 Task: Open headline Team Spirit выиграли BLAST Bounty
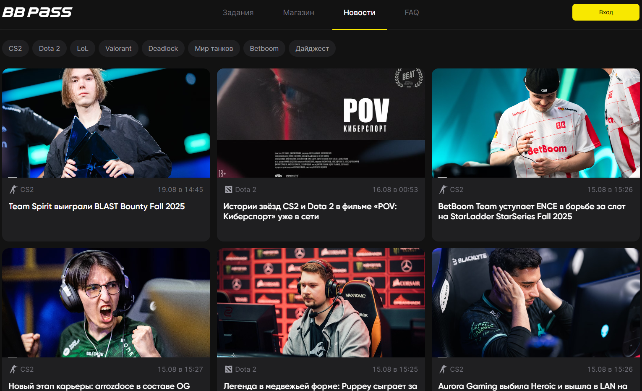point(97,206)
